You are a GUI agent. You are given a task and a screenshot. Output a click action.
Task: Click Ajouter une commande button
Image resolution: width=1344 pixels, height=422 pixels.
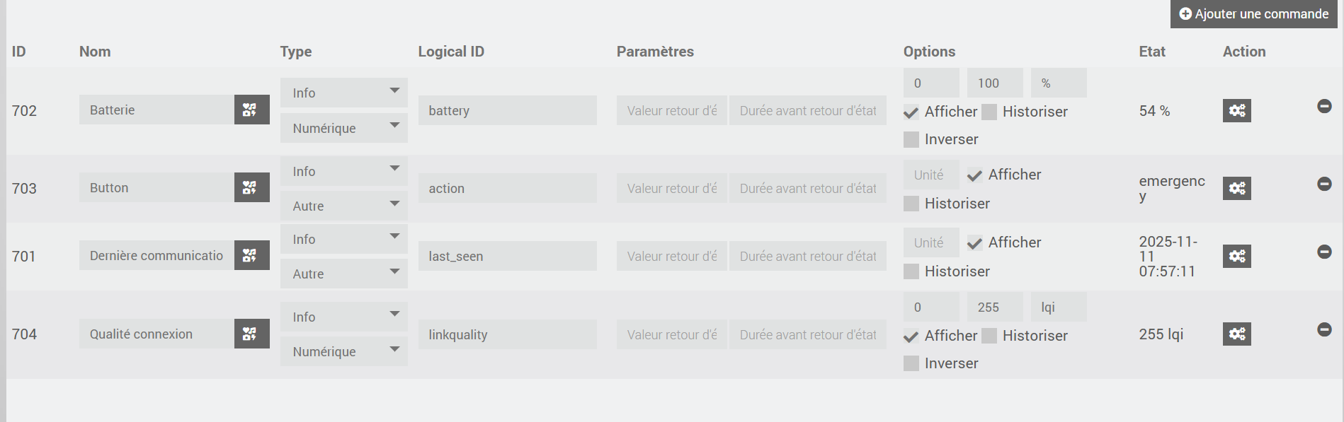click(1253, 14)
